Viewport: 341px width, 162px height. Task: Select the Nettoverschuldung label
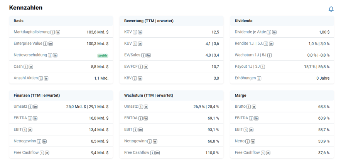pos(30,55)
